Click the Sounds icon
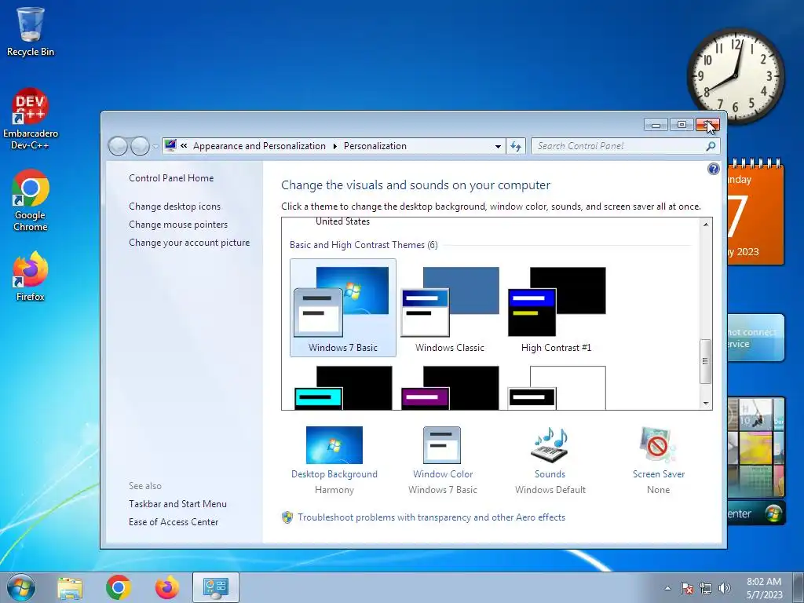Viewport: 804px width, 603px height. coord(550,445)
